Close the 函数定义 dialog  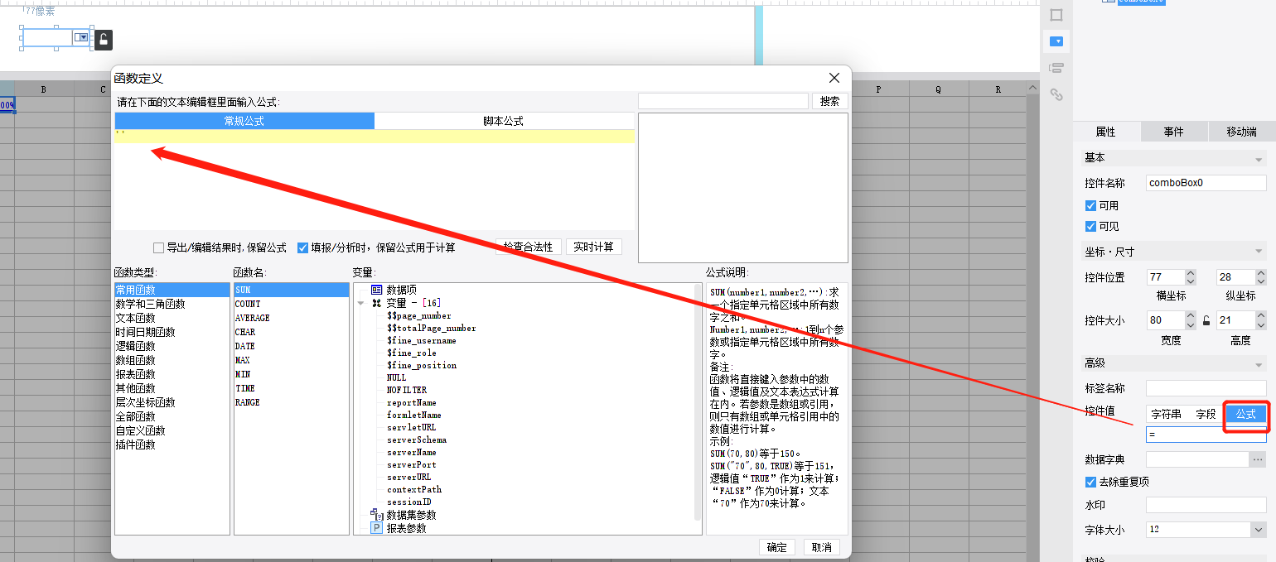click(x=834, y=78)
